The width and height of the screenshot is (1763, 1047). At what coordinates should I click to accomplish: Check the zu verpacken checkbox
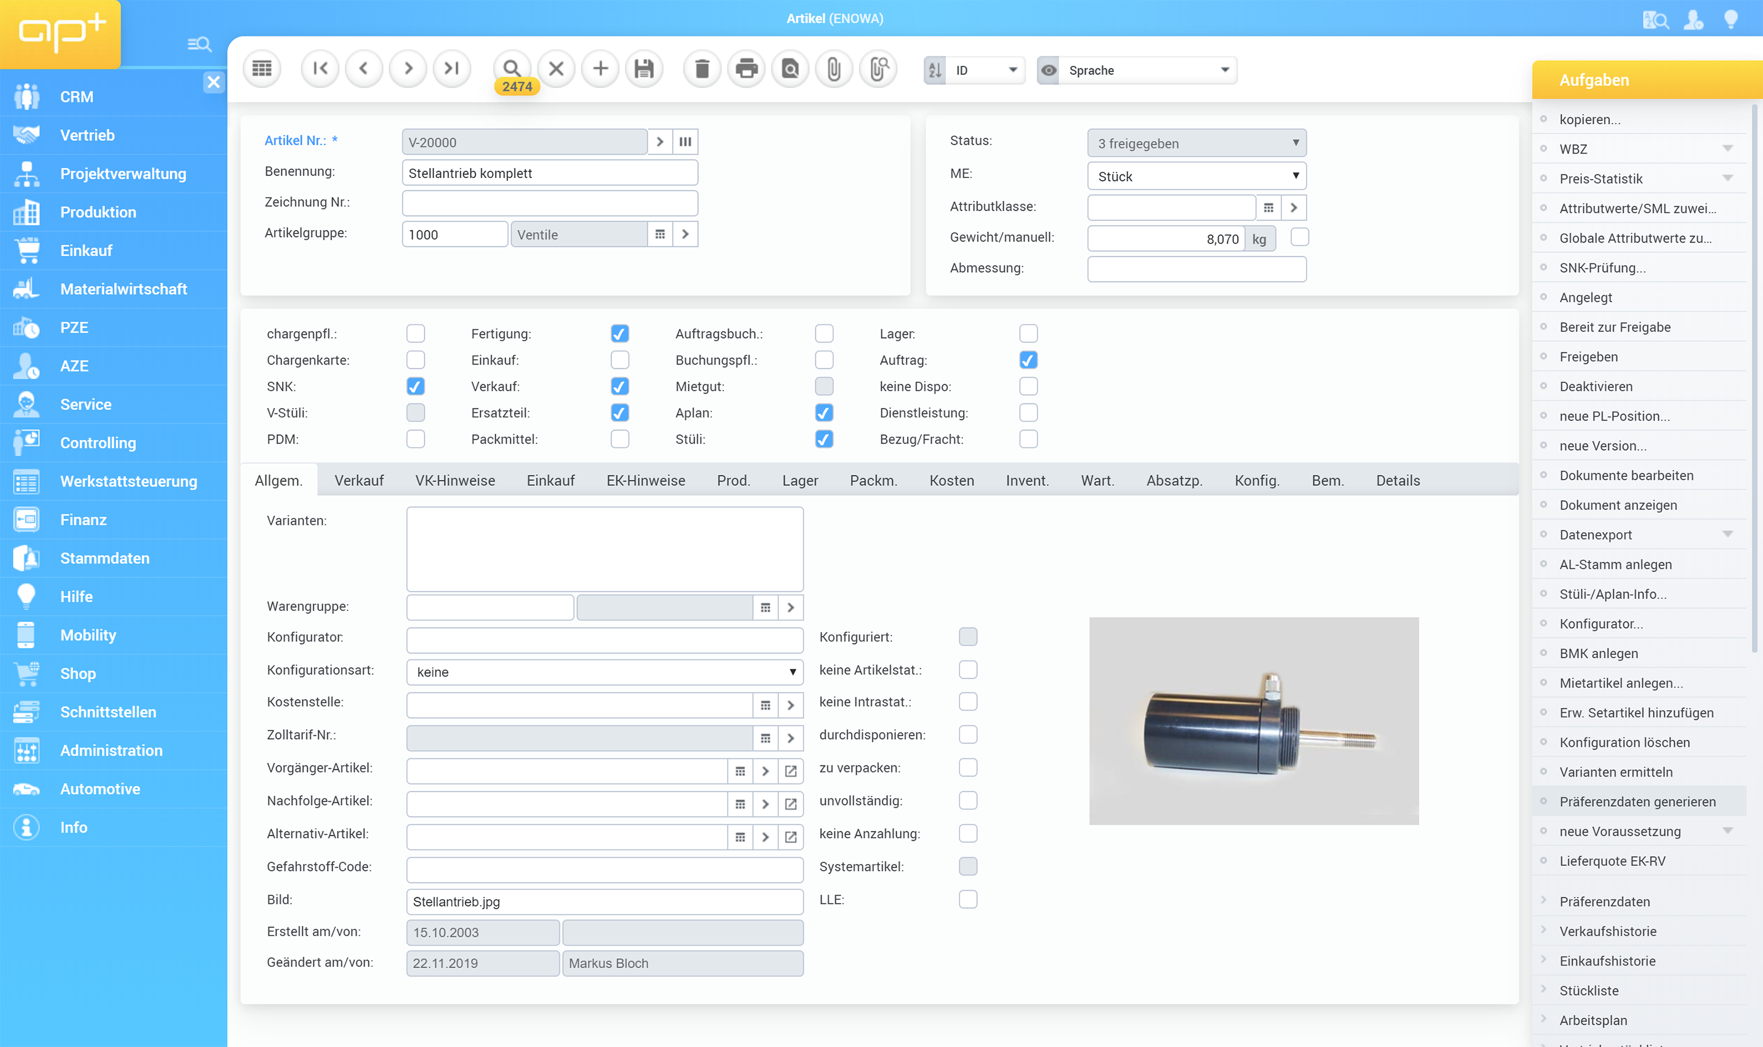[x=968, y=767]
